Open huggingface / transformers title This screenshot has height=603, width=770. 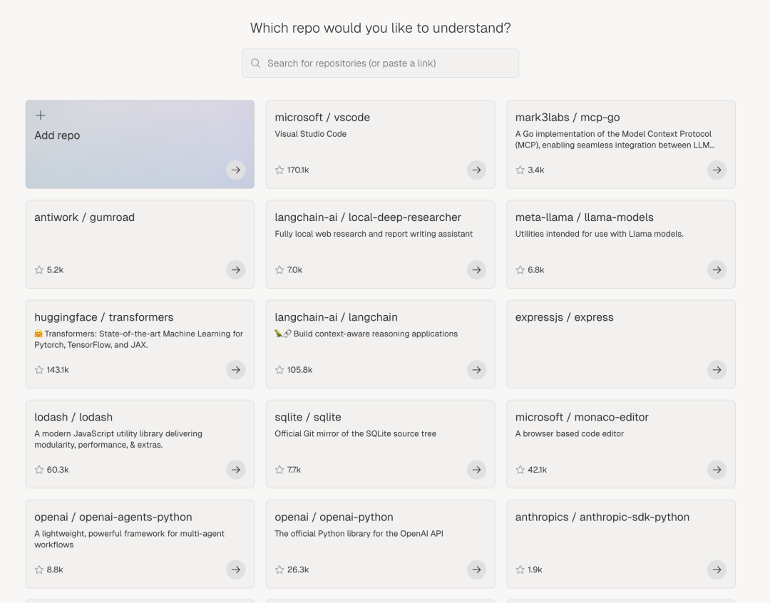tap(103, 317)
